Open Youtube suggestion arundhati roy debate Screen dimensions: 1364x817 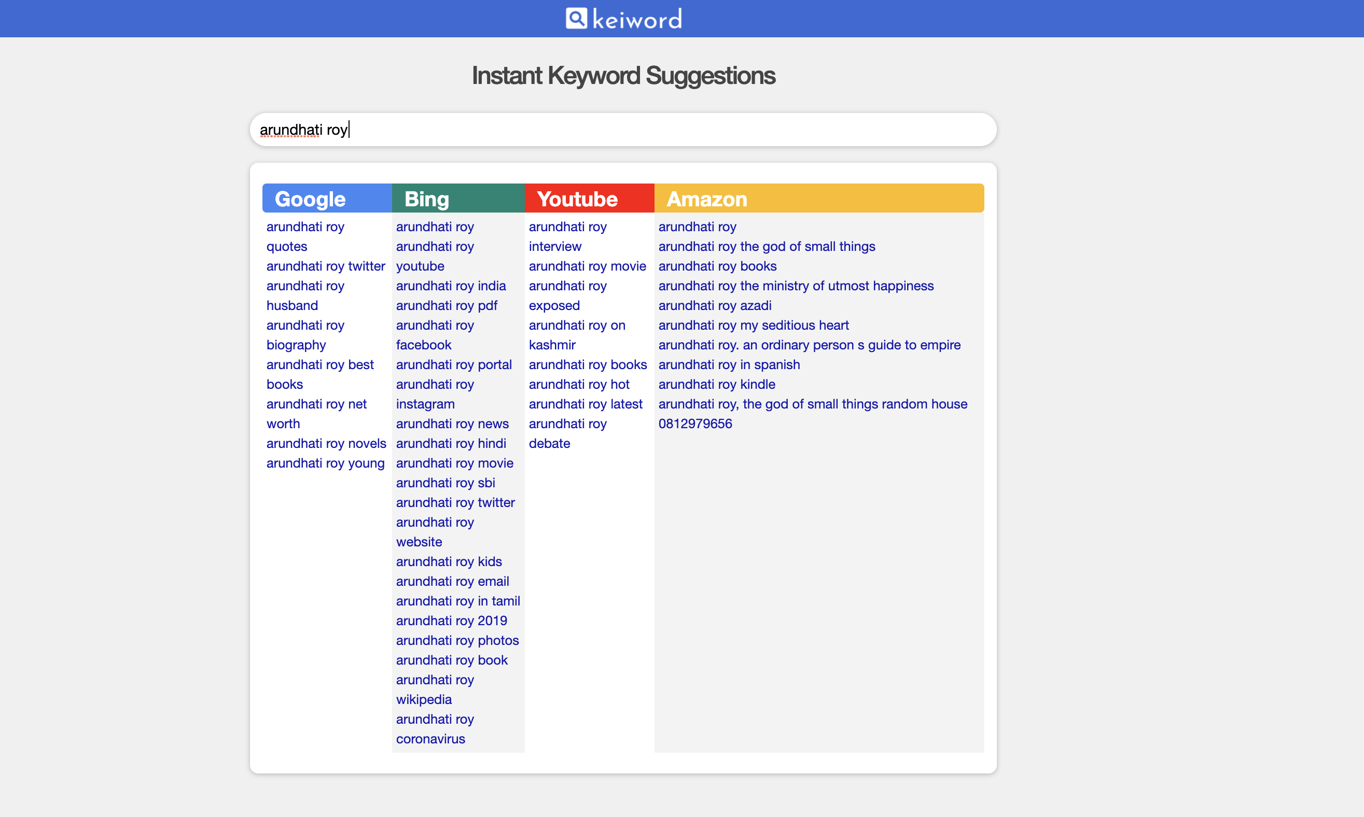pyautogui.click(x=567, y=434)
